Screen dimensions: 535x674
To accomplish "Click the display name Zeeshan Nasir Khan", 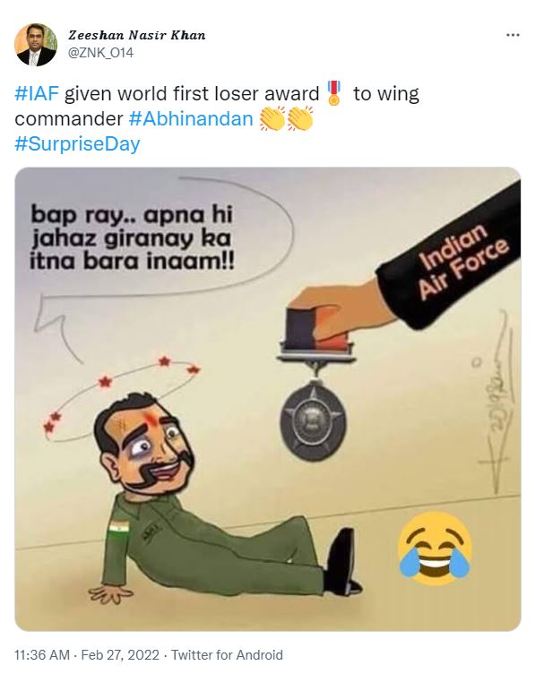I will [136, 35].
